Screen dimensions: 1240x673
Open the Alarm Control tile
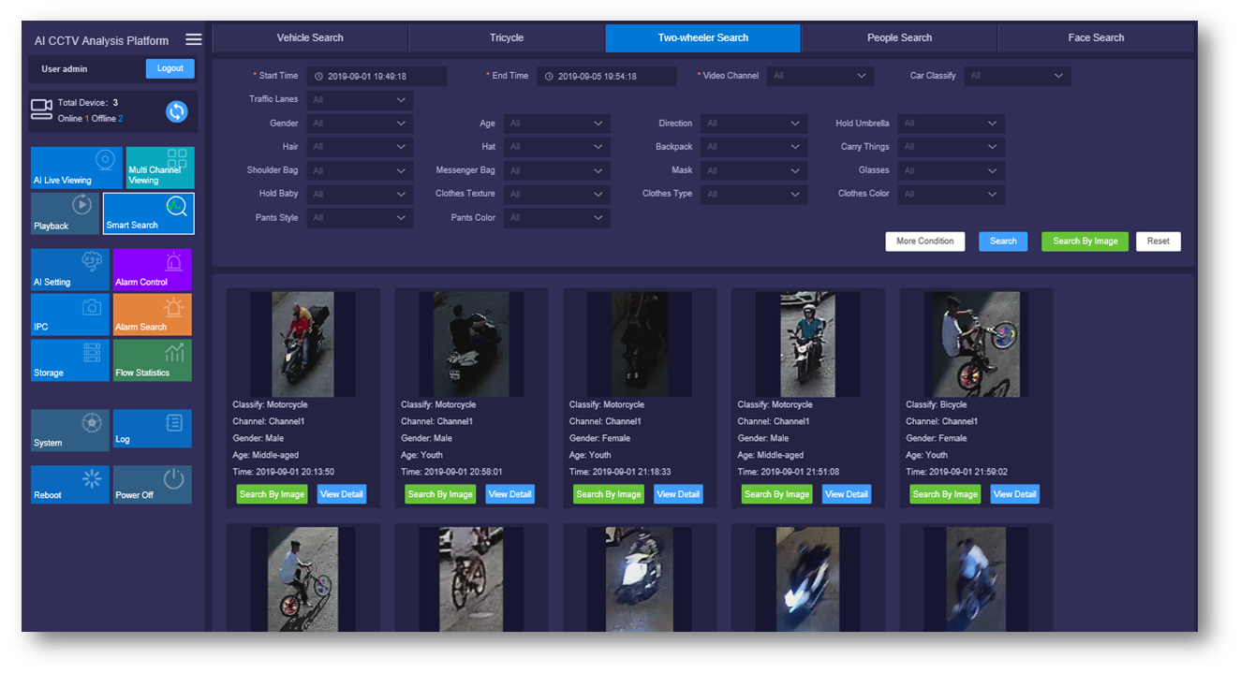(152, 270)
